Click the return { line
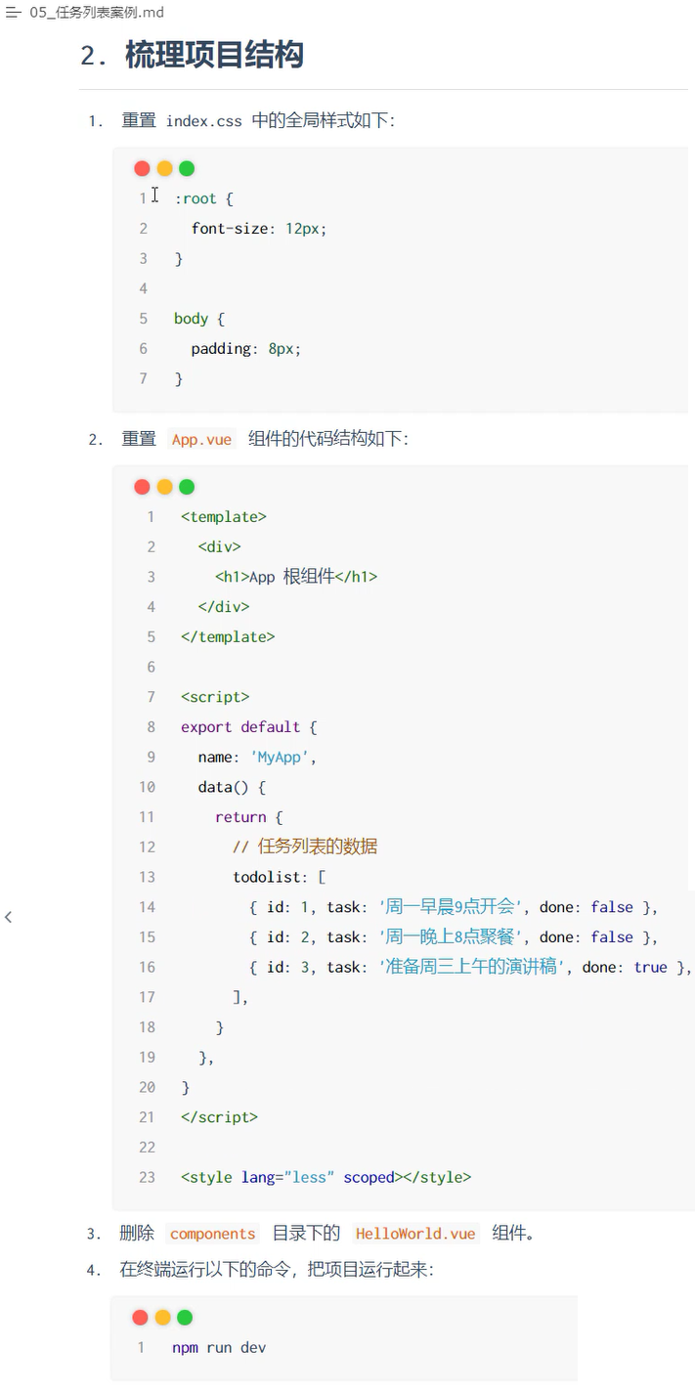 click(x=249, y=817)
